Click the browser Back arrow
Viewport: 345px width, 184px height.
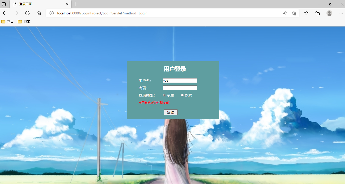pos(5,13)
